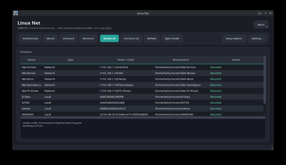Screen dimensions: 286x165
Task: Maximize the Linux Net window
Action: pyautogui.click(x=266, y=13)
